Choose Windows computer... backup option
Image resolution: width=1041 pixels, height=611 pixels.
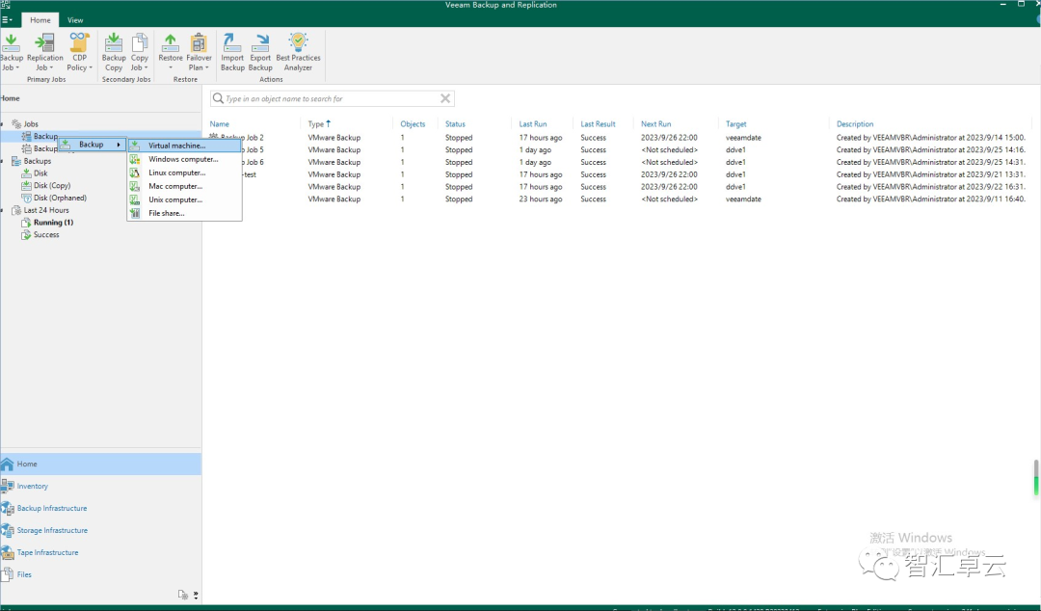pos(184,159)
